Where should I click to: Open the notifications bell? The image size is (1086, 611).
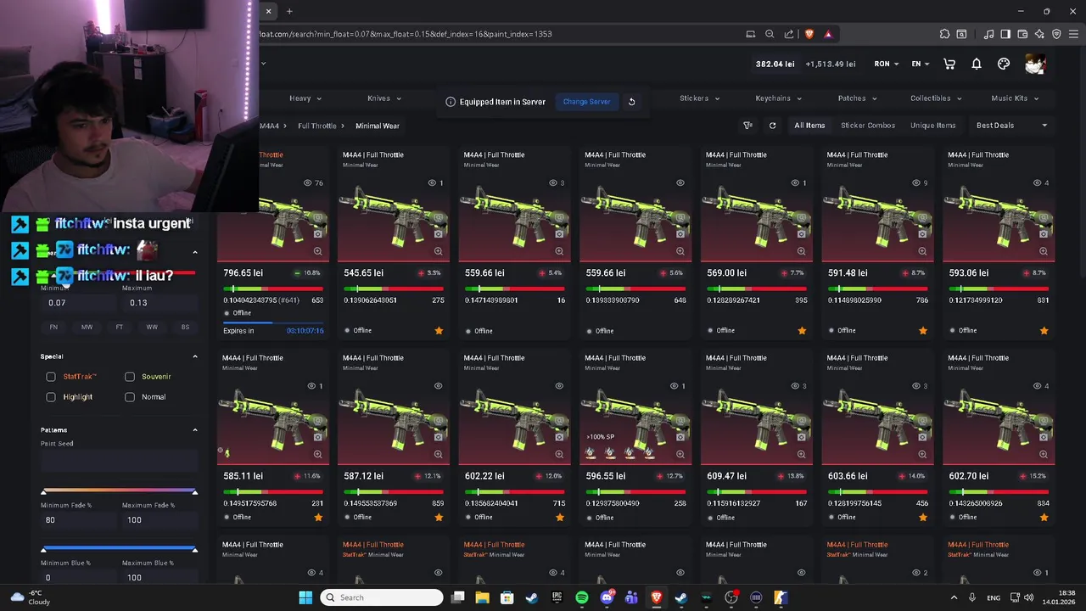click(x=977, y=64)
